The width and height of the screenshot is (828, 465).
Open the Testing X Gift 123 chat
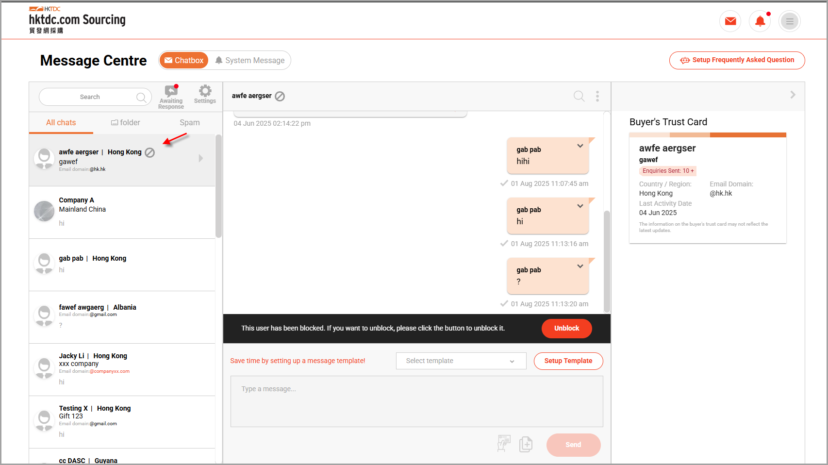[122, 422]
